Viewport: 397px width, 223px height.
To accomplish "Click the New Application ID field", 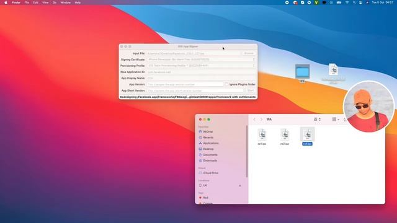I will click(x=201, y=72).
